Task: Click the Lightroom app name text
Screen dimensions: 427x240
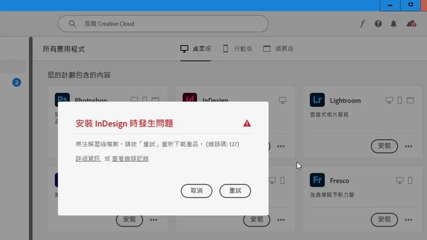Action: click(345, 101)
